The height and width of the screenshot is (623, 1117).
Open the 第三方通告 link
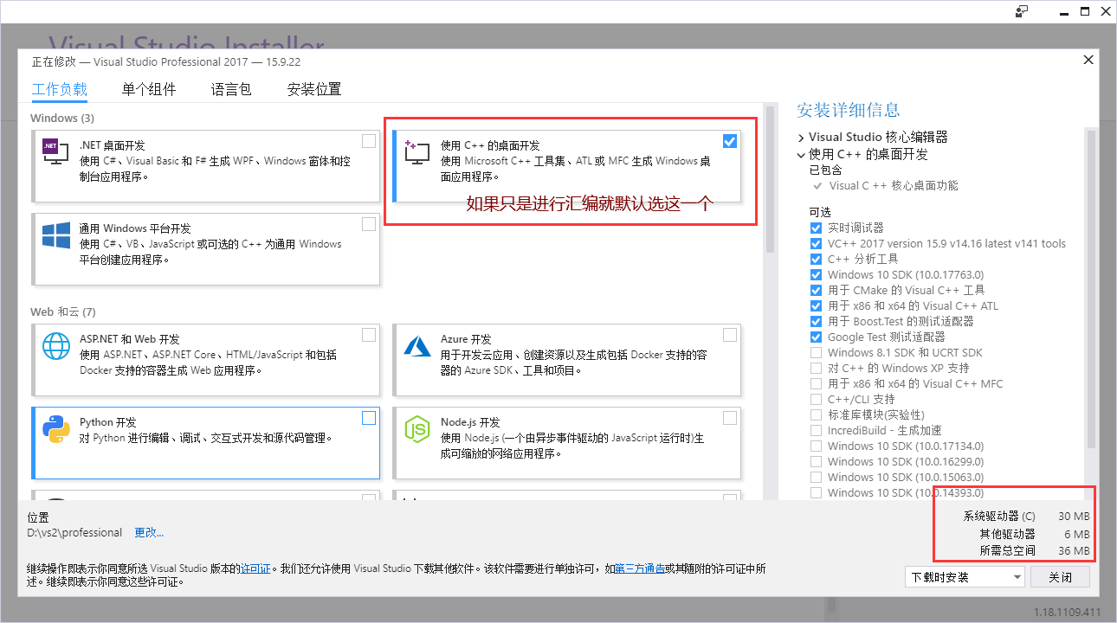click(640, 568)
